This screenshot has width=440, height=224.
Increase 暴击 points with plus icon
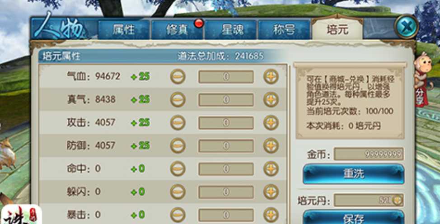[x=271, y=215]
